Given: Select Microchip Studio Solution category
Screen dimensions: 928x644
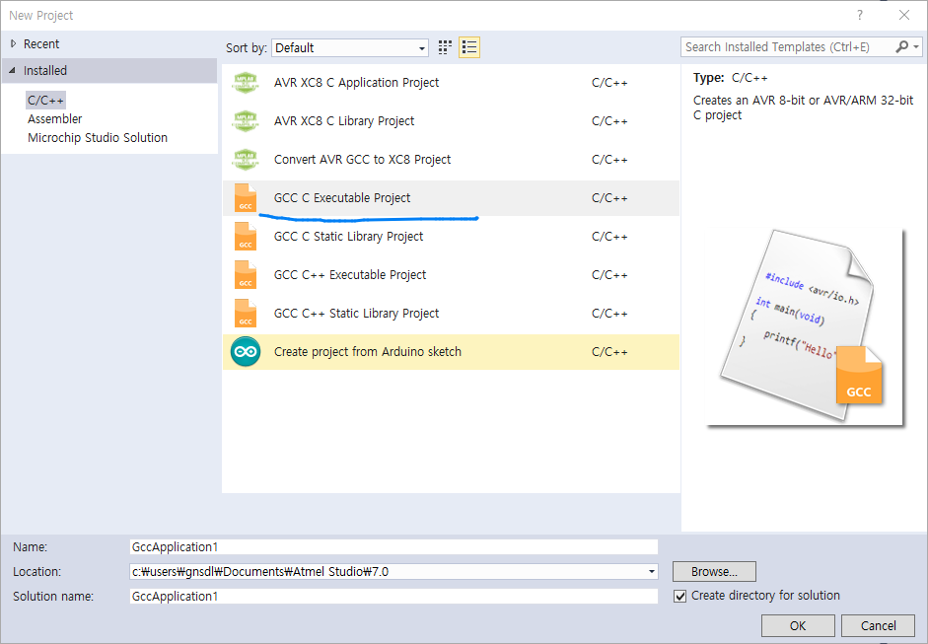Looking at the screenshot, I should [98, 138].
